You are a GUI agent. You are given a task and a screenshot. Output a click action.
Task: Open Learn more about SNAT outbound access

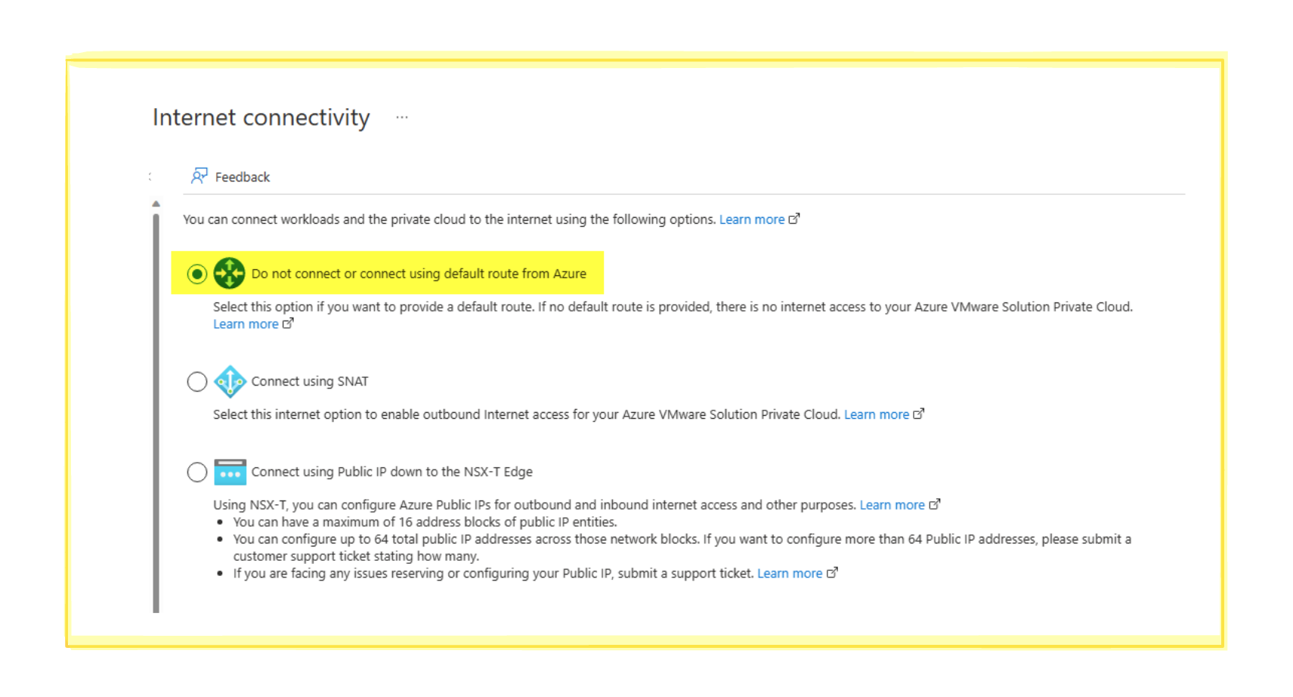point(876,414)
